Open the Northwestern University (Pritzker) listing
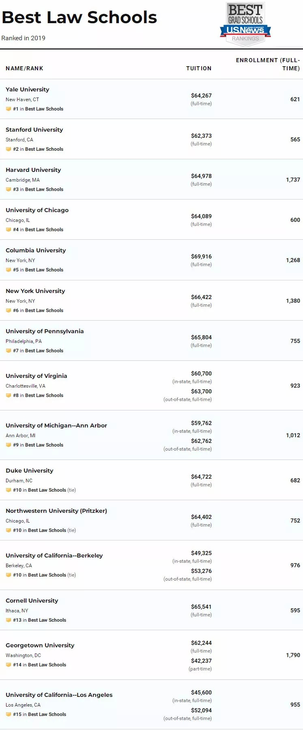303x731 pixels. tap(56, 511)
